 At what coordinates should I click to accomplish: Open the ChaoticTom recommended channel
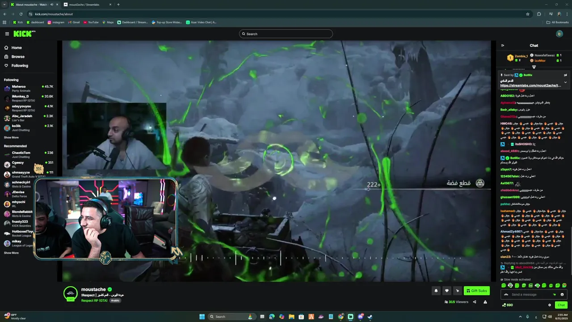pyautogui.click(x=29, y=154)
